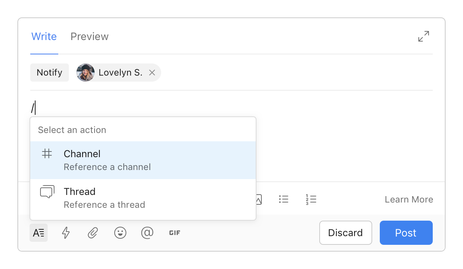This screenshot has width=463, height=269.
Task: Switch to the Preview tab
Action: tap(90, 37)
